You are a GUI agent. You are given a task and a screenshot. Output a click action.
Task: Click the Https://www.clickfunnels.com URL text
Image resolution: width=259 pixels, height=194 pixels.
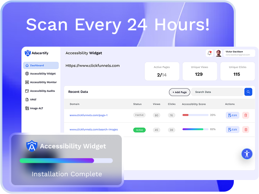coord(92,66)
